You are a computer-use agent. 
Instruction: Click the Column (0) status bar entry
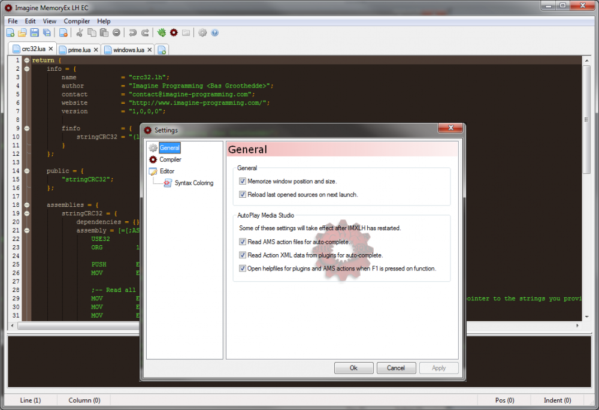(x=84, y=400)
